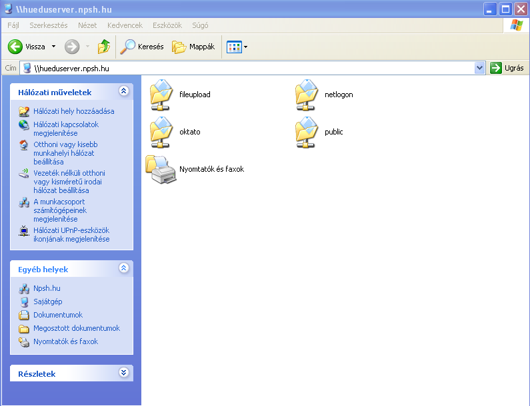The image size is (530, 406).
Task: Toggle the Mappák folders pane
Action: (x=193, y=47)
